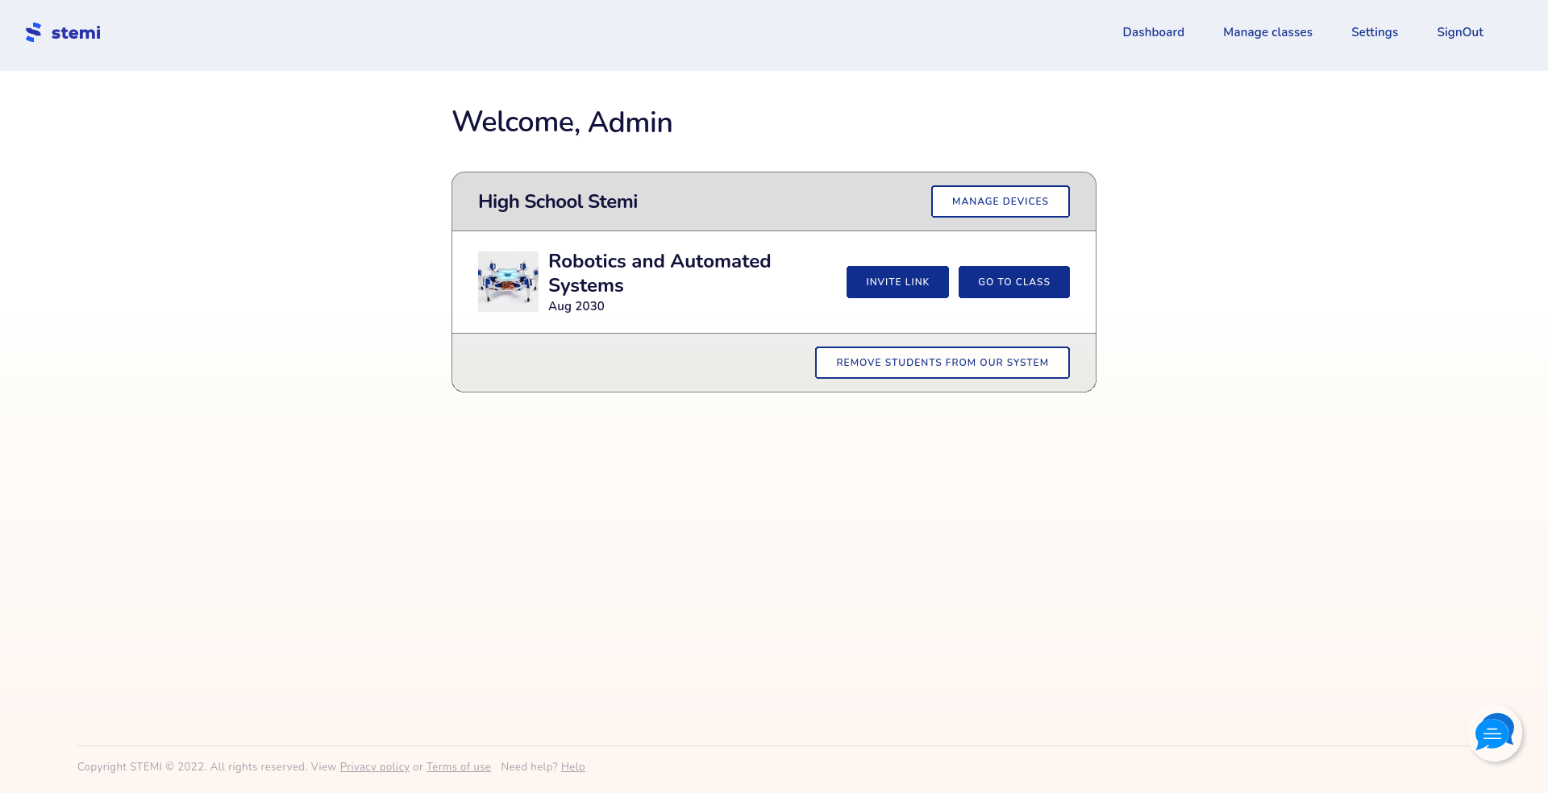Click the Copyright STEMI footer text

pyautogui.click(x=192, y=767)
